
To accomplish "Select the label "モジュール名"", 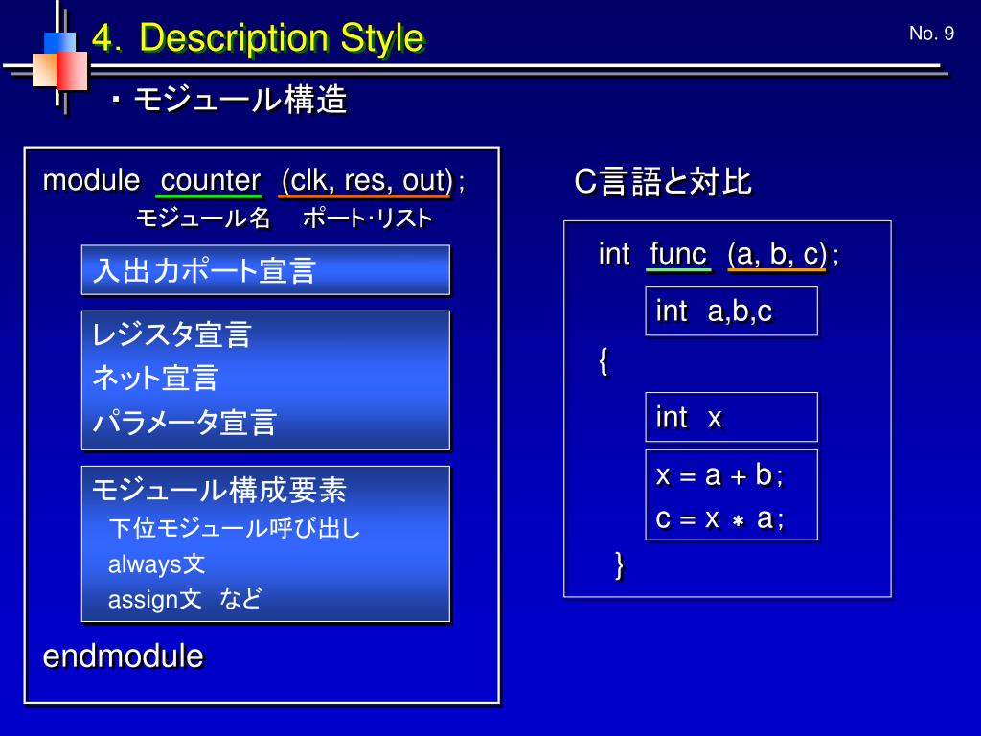I will click(x=203, y=218).
